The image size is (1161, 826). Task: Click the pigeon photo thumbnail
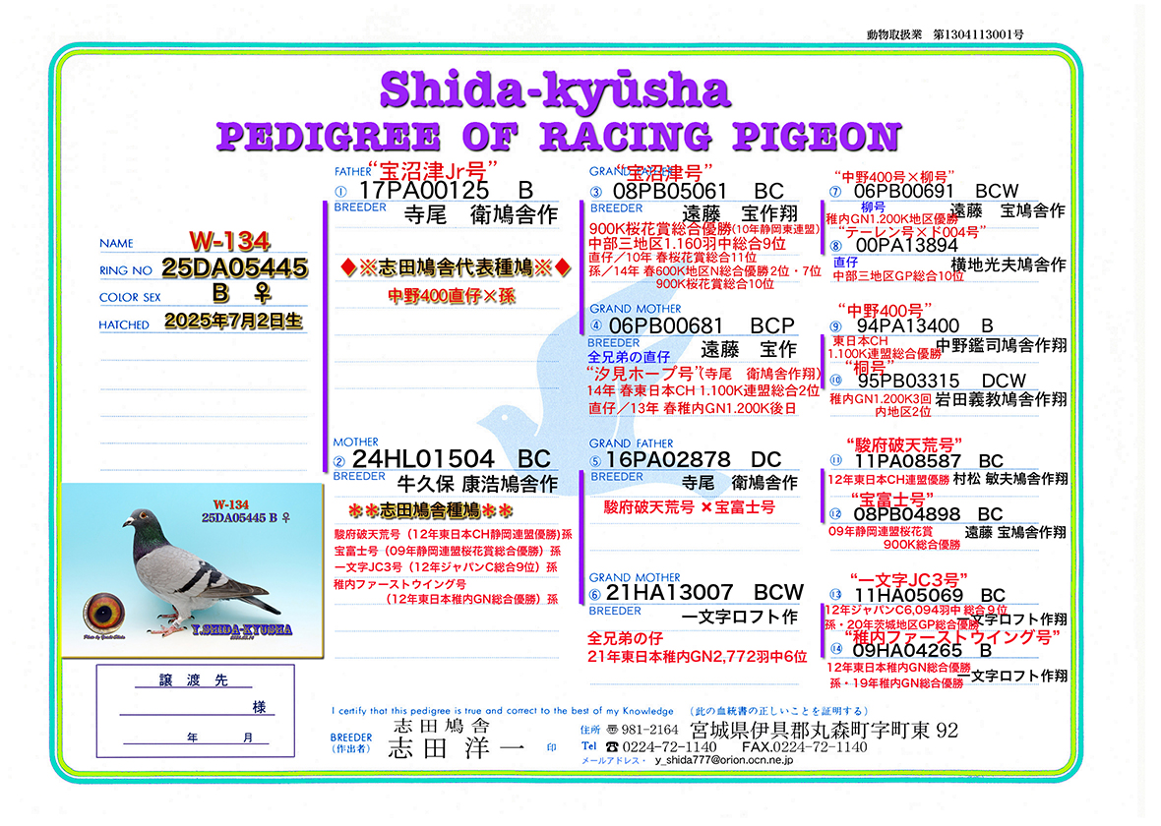click(x=193, y=568)
